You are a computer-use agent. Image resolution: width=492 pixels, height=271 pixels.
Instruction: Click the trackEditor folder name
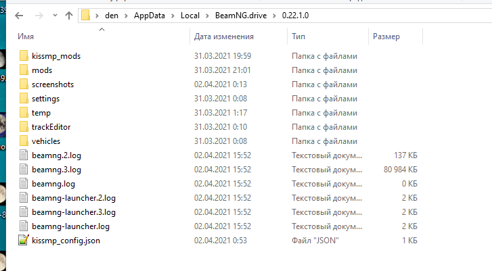pyautogui.click(x=51, y=127)
